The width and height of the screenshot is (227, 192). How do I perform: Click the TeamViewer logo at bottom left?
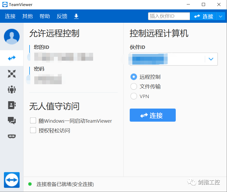tap(12, 180)
